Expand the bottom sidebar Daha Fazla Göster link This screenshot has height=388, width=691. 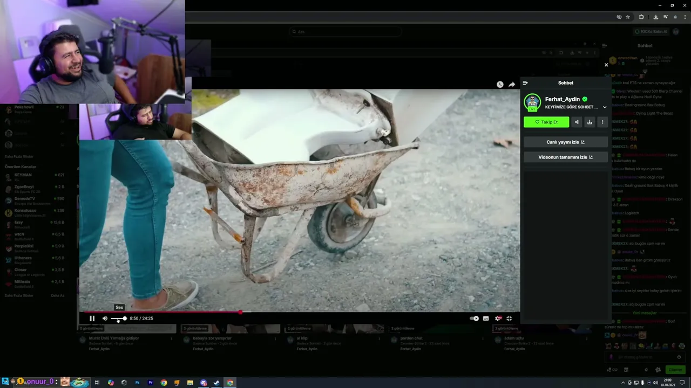[19, 295]
